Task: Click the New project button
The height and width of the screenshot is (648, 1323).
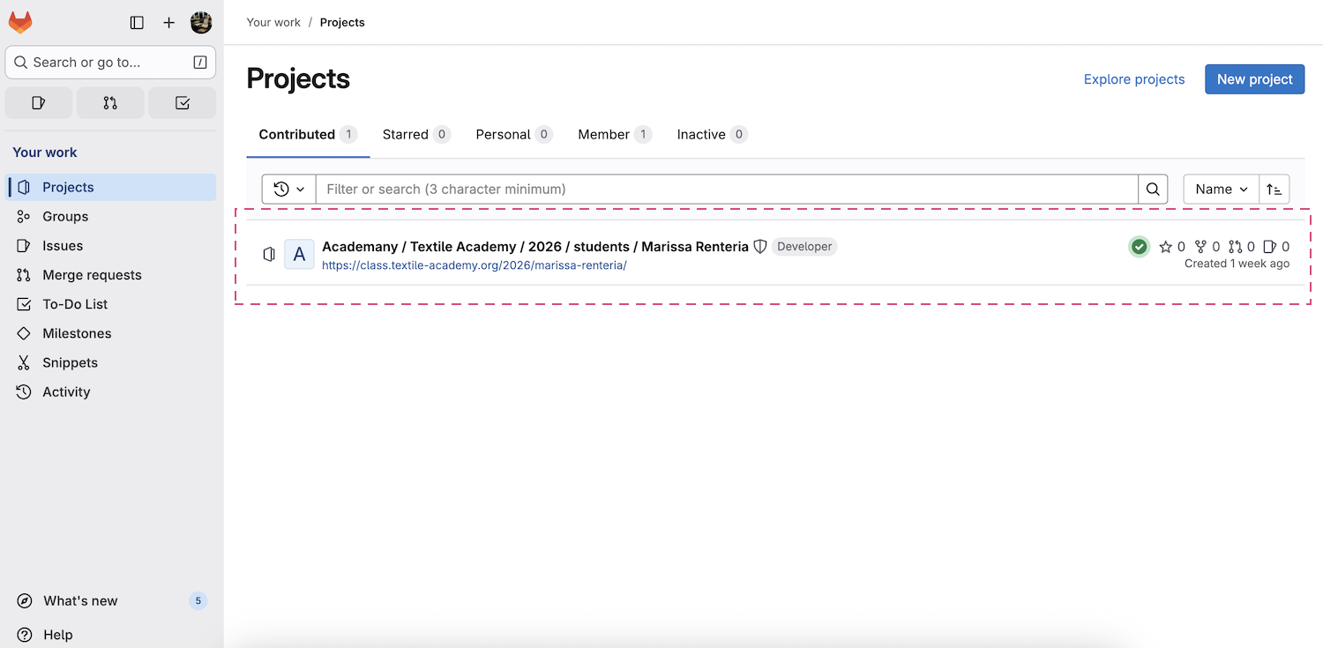Action: click(1254, 79)
